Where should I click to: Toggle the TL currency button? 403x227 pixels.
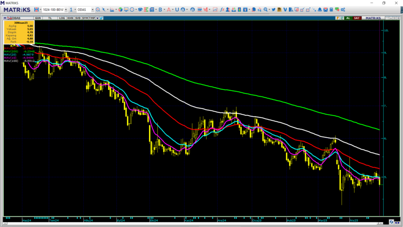[50, 18]
